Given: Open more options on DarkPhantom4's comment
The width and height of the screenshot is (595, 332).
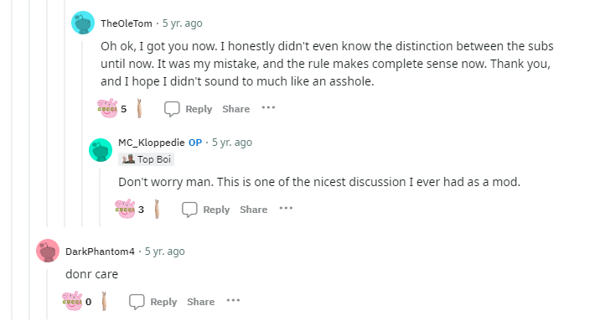Looking at the screenshot, I should (x=233, y=300).
